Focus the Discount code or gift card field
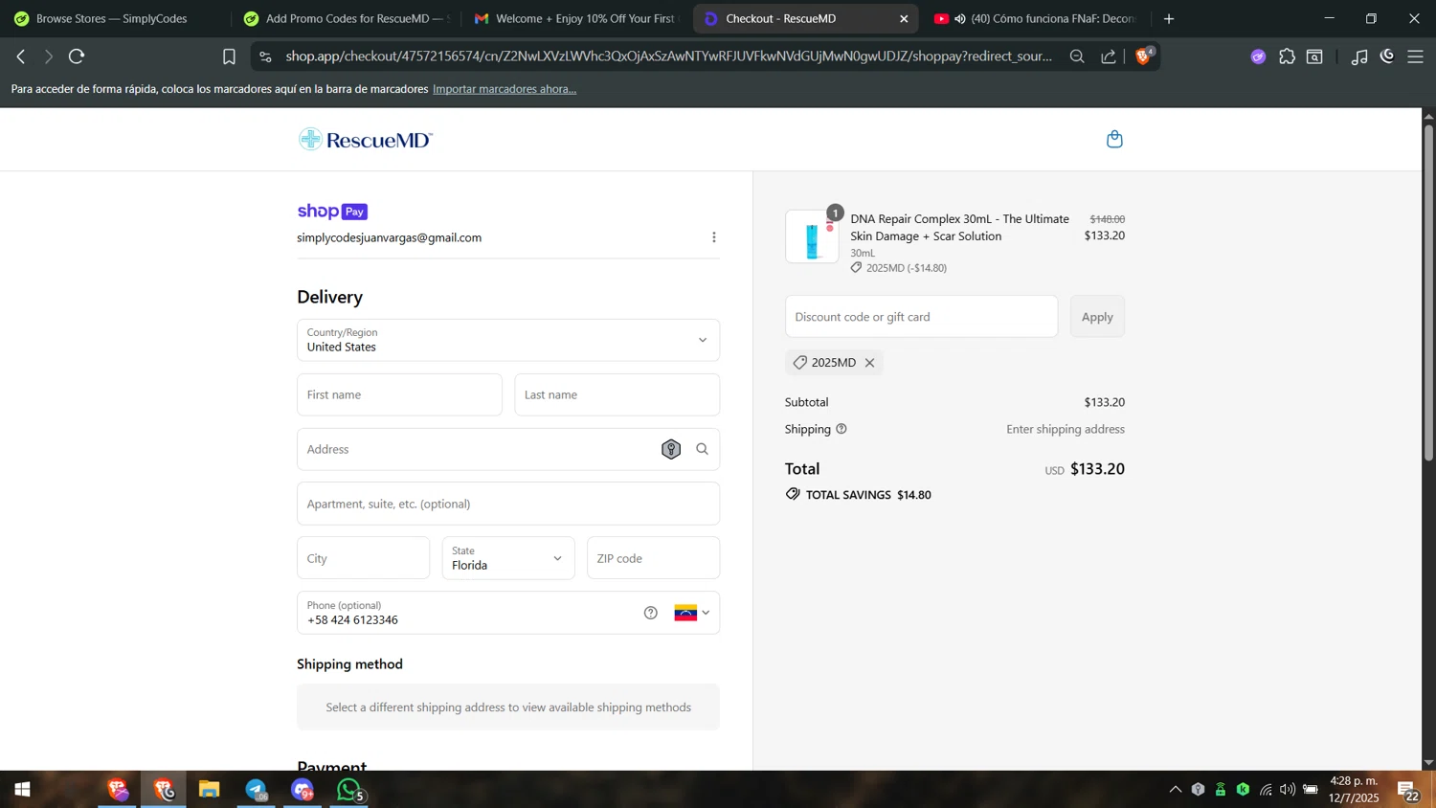The height and width of the screenshot is (808, 1436). pyautogui.click(x=922, y=317)
